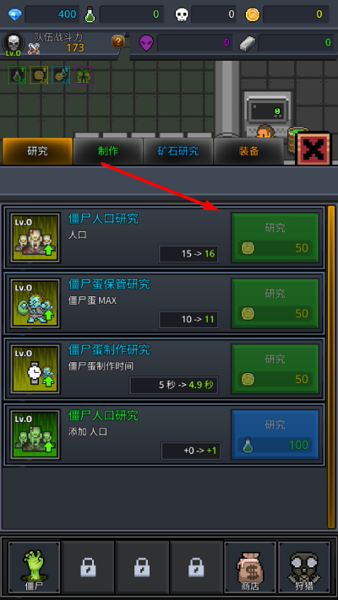Close the research panel with X
The height and width of the screenshot is (600, 338).
[313, 149]
